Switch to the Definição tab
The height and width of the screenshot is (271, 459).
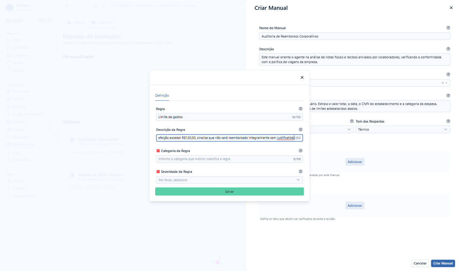(162, 95)
